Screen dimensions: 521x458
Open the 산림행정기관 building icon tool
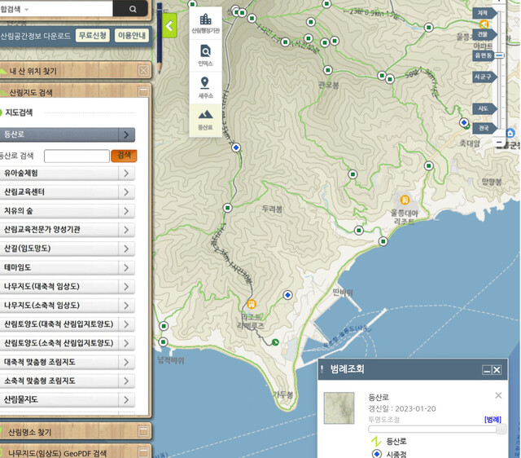206,23
